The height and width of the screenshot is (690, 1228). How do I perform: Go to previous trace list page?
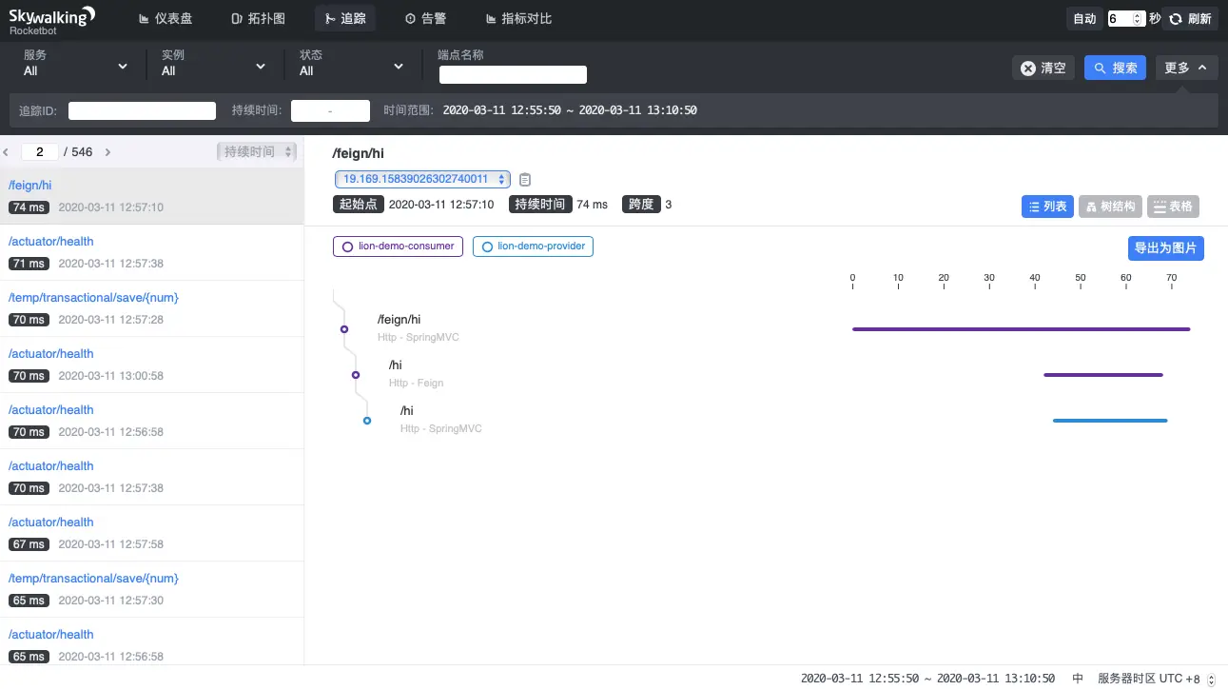[x=6, y=152]
